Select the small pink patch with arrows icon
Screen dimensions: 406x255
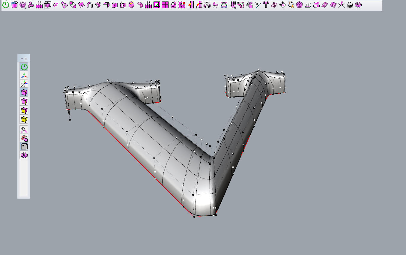pos(56,5)
